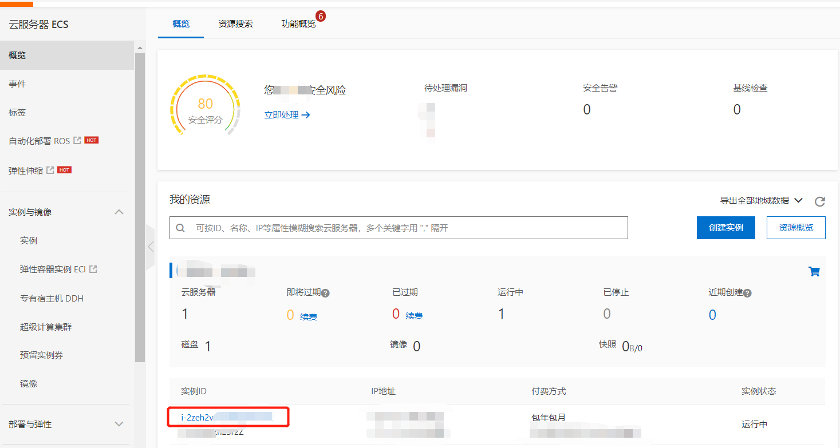Click the 包年包月 payment cell

[x=549, y=418]
